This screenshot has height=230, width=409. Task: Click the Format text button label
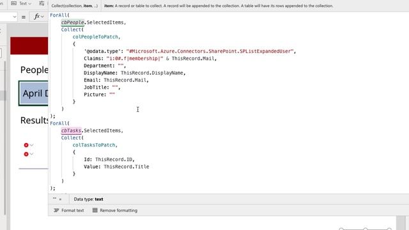(x=72, y=210)
